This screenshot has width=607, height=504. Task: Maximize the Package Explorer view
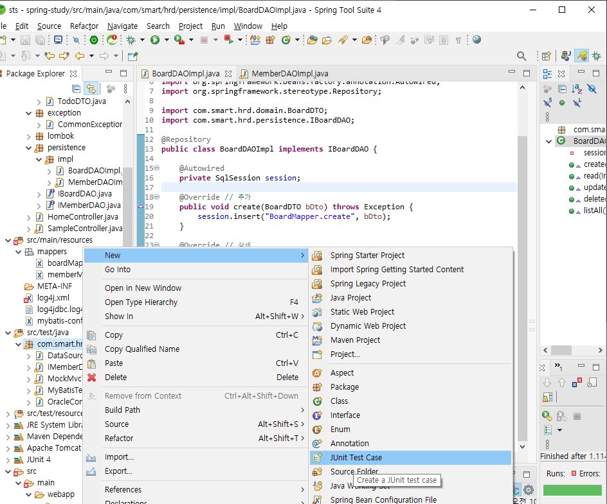tap(123, 73)
